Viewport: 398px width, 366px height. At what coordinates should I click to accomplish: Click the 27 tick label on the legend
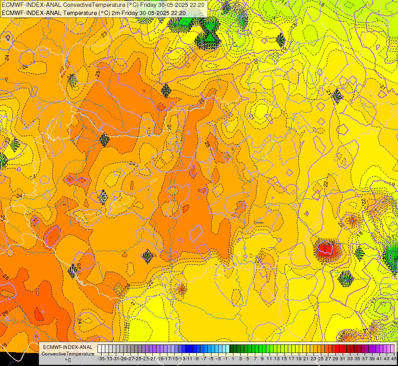pyautogui.click(x=328, y=359)
